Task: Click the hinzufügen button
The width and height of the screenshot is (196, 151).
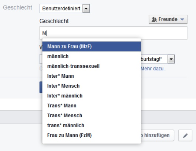Action: (158, 135)
